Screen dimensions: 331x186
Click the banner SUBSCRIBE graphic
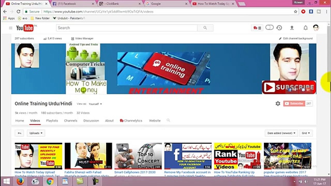[289, 87]
